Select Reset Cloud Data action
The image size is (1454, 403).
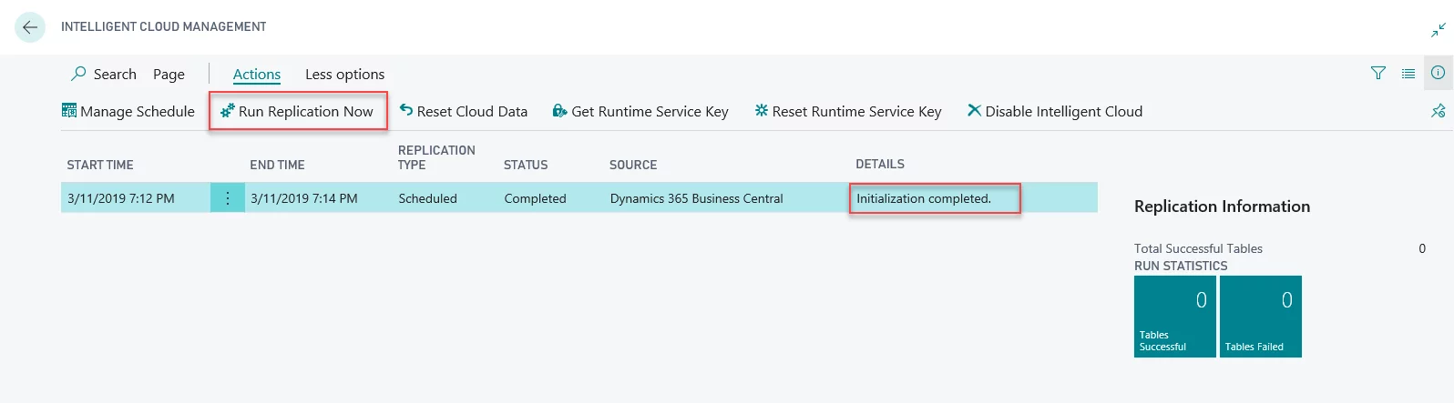pos(463,111)
